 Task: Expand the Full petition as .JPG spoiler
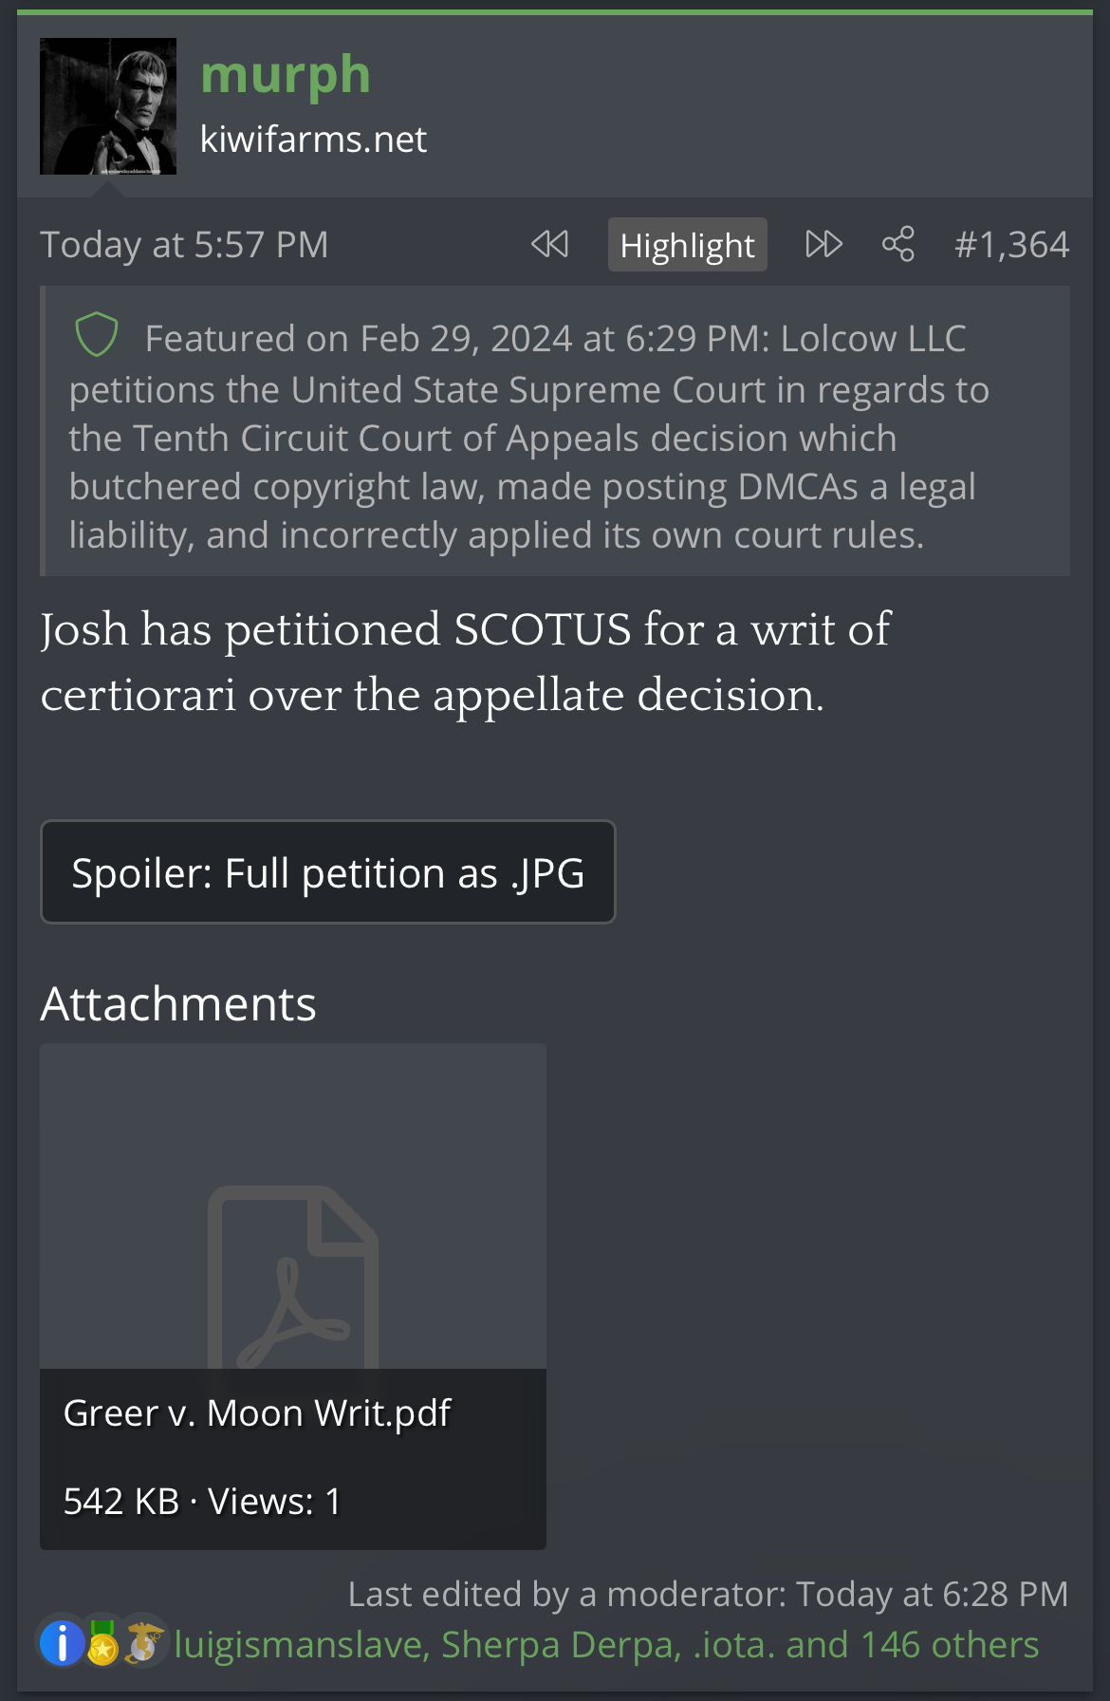coord(328,872)
